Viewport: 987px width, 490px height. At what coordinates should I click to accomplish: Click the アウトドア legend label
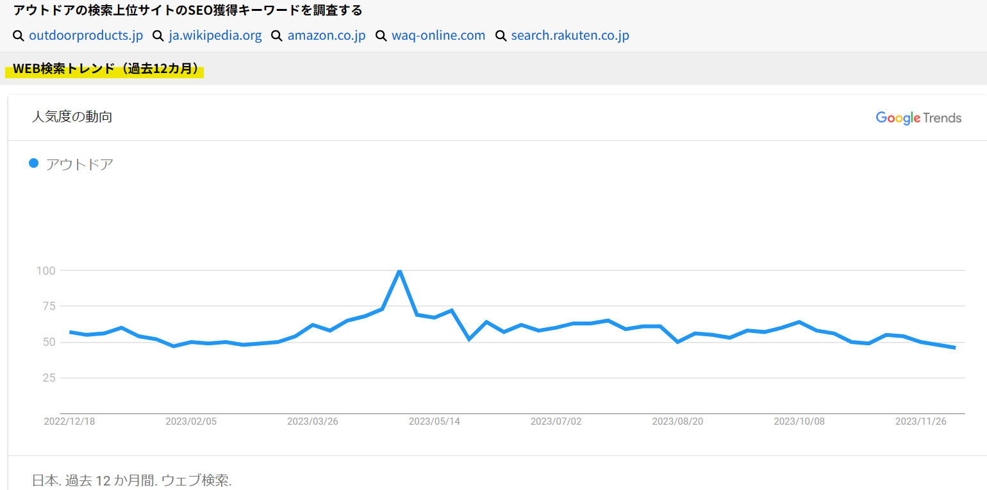pyautogui.click(x=79, y=165)
